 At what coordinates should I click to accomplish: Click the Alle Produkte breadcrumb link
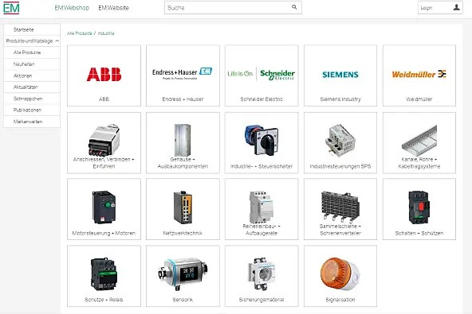tap(80, 33)
